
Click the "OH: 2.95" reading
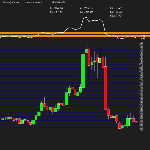pyautogui.click(x=116, y=12)
